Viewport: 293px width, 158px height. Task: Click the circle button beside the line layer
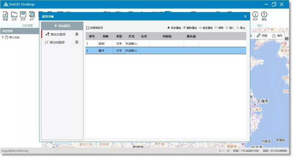(x=77, y=42)
